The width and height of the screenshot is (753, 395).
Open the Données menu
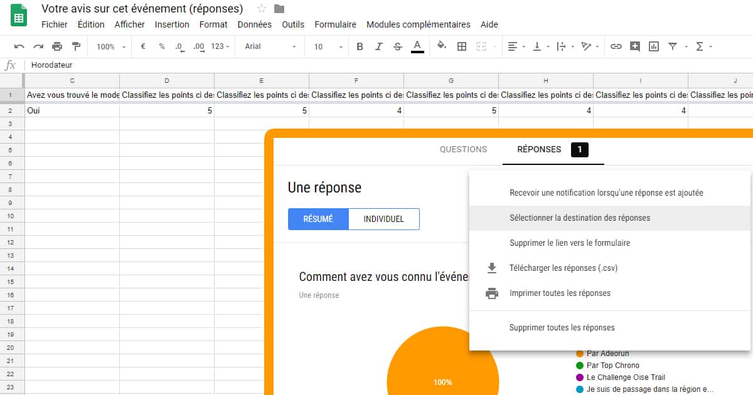pyautogui.click(x=255, y=24)
